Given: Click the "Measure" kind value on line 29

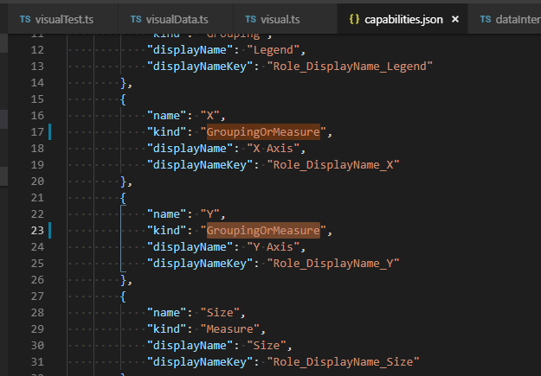Looking at the screenshot, I should pyautogui.click(x=230, y=329).
